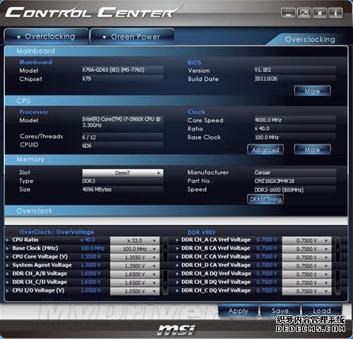The width and height of the screenshot is (353, 339).
Task: Click arrow beside DDR CH_B CA Vref row
Action: click(x=177, y=249)
